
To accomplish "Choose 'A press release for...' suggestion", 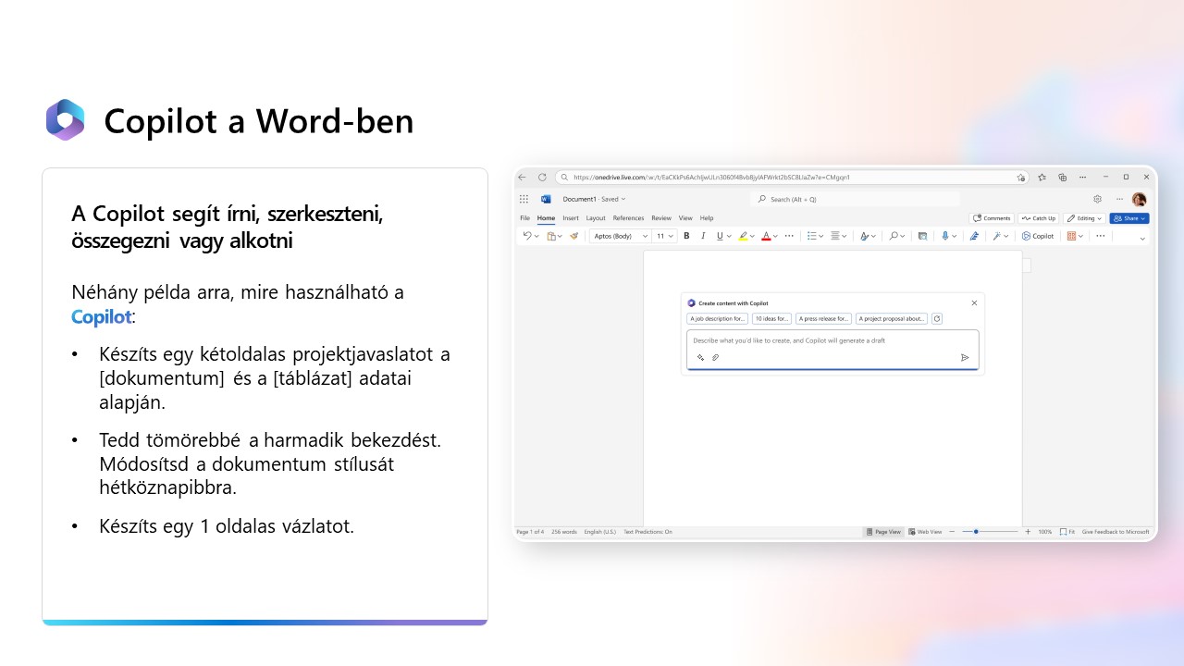I will [x=823, y=318].
